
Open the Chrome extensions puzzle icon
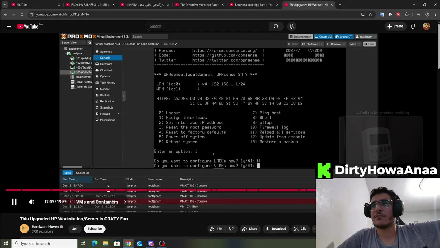click(407, 14)
